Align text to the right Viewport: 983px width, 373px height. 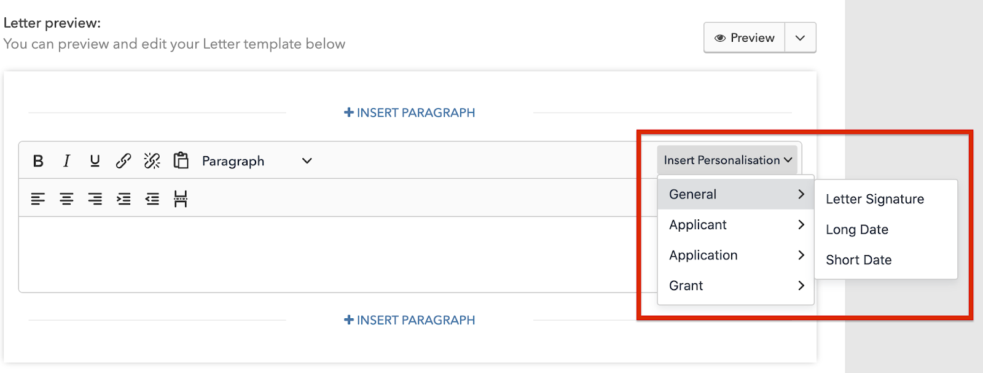pos(95,198)
